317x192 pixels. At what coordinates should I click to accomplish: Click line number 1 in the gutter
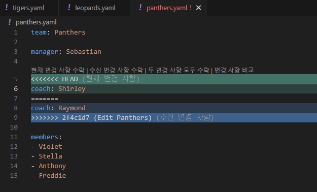[16, 33]
